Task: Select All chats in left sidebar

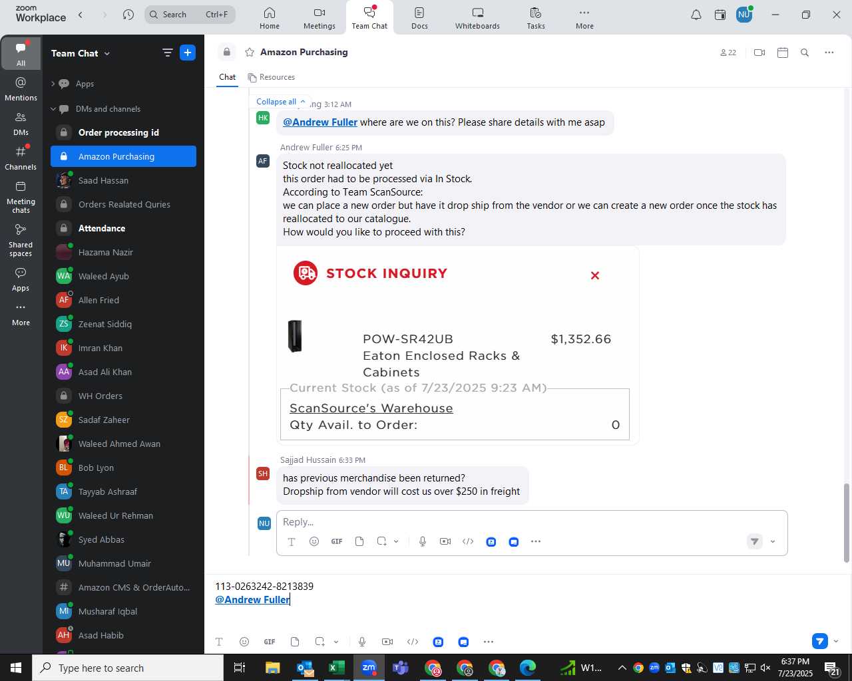Action: (21, 54)
